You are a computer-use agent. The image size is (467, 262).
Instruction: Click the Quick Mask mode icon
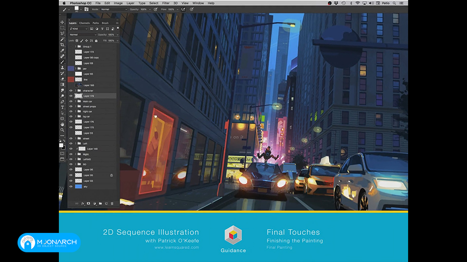[62, 154]
